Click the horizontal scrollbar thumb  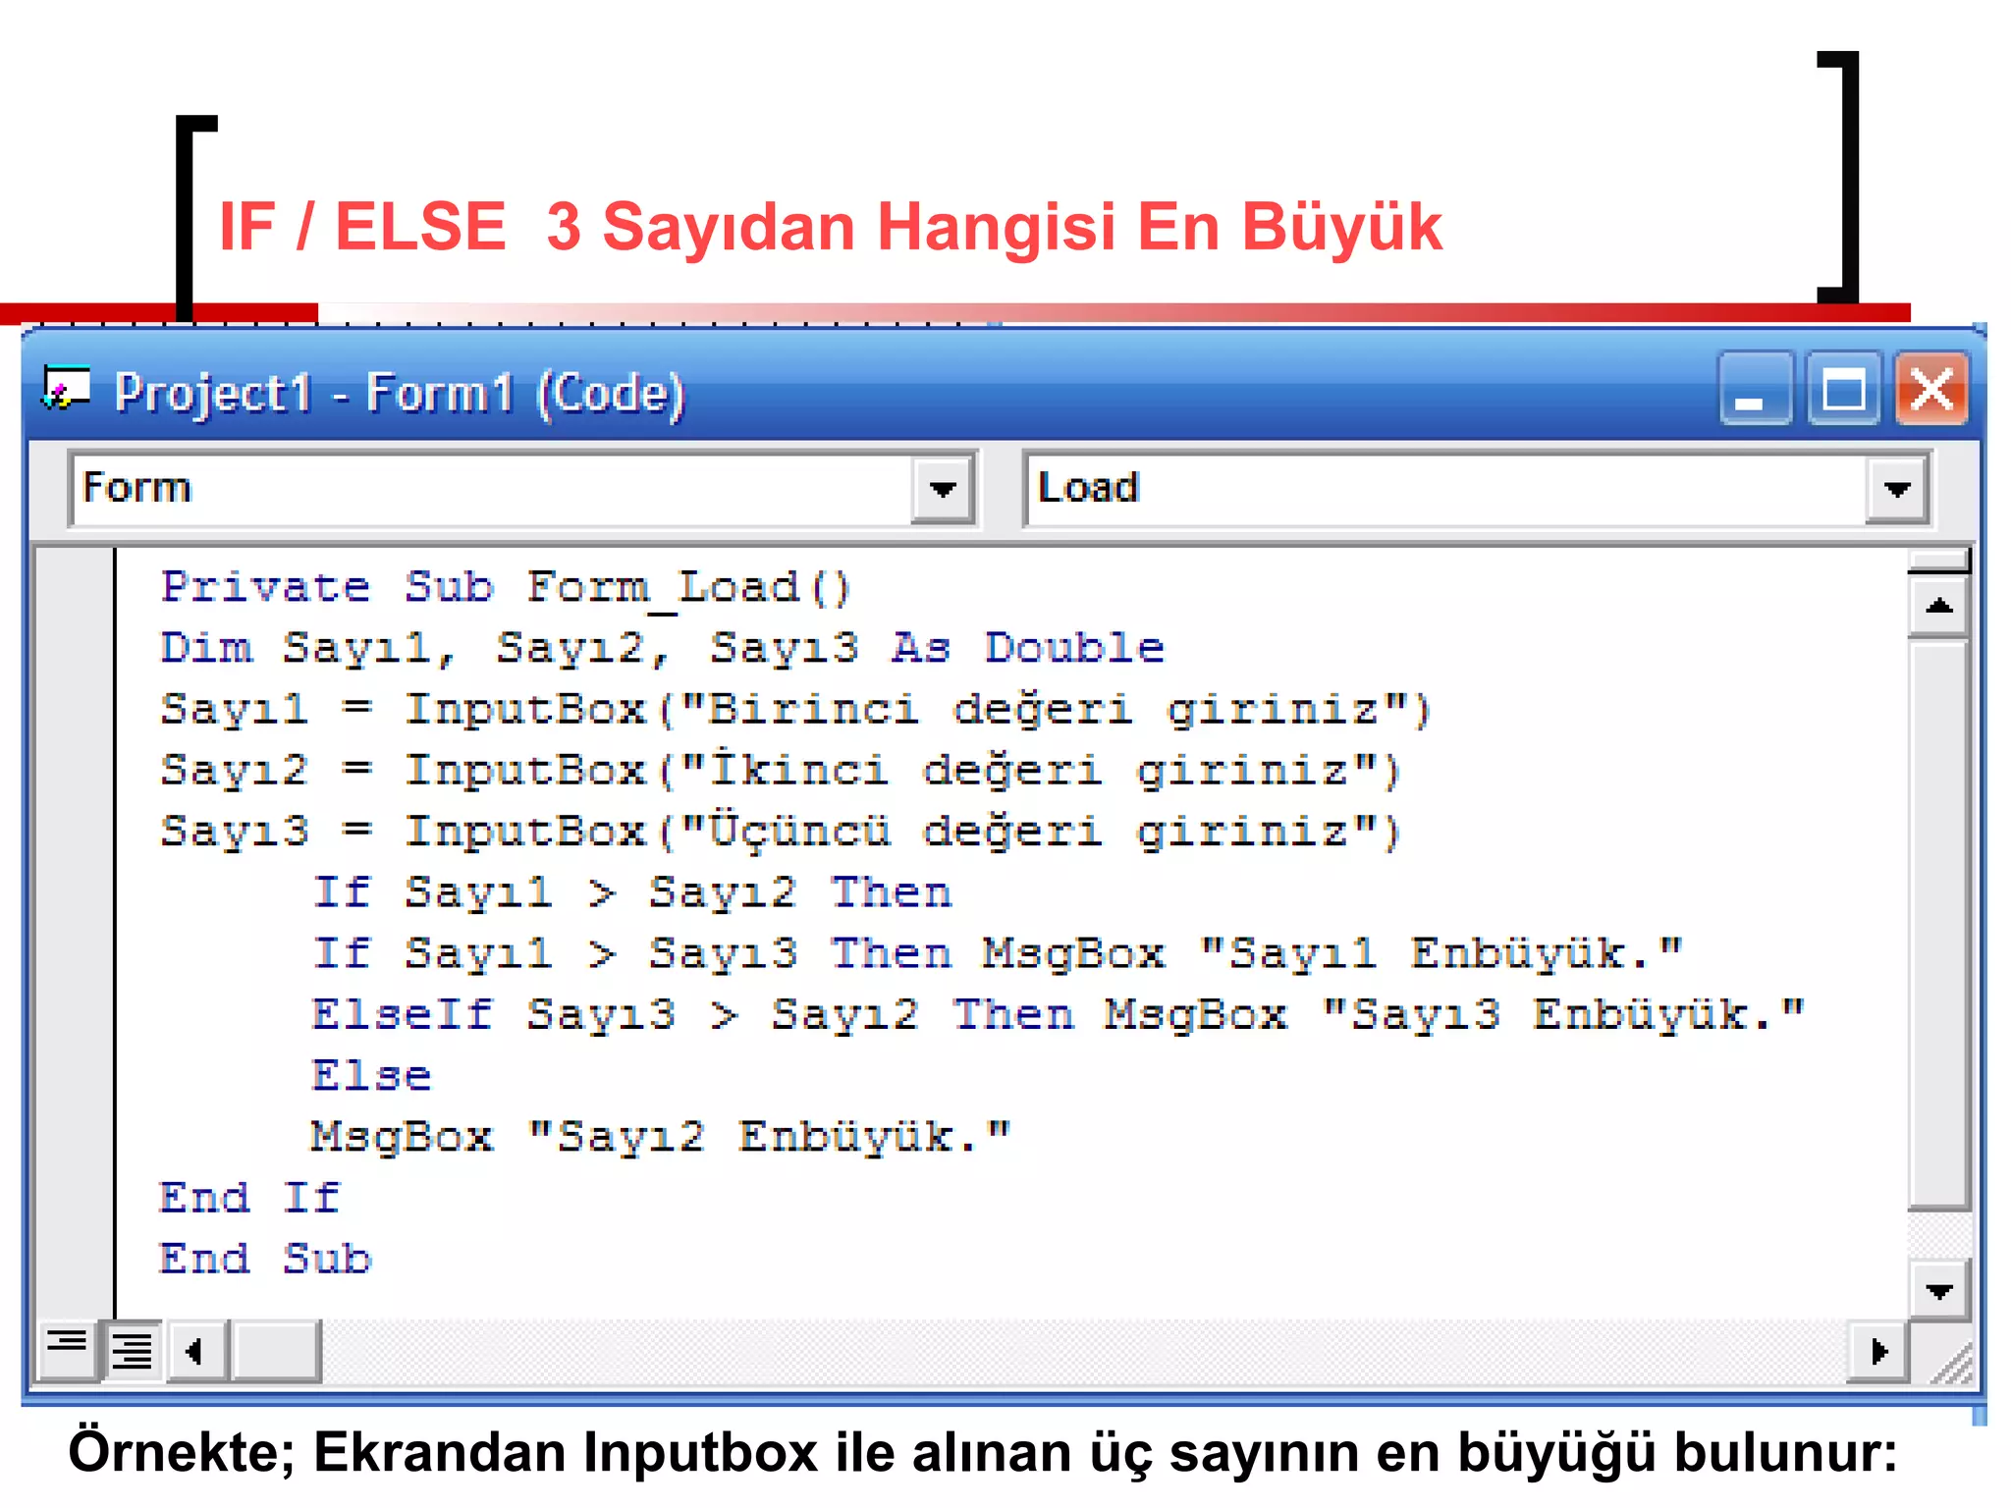pyautogui.click(x=276, y=1351)
